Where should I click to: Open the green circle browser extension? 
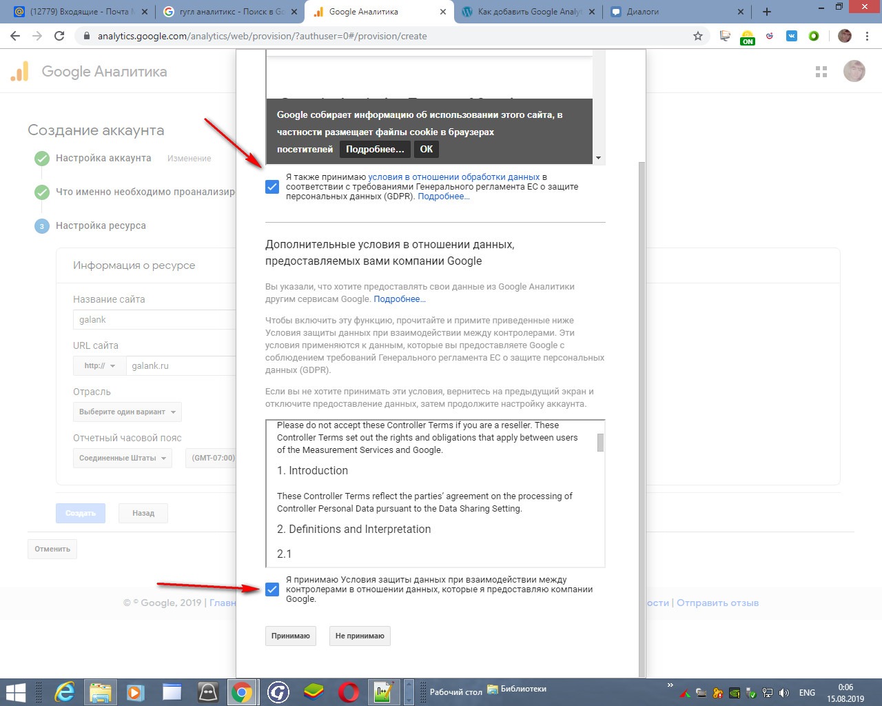(x=814, y=36)
